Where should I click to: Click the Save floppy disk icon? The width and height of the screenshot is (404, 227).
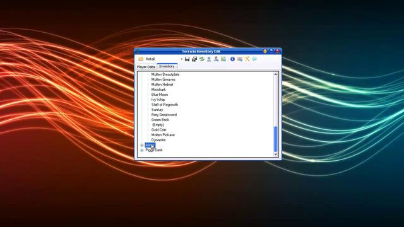point(187,59)
